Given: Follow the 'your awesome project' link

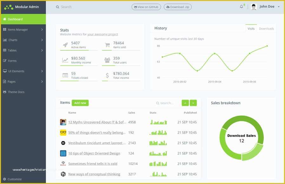Looking at the screenshot, I should coord(103,34).
